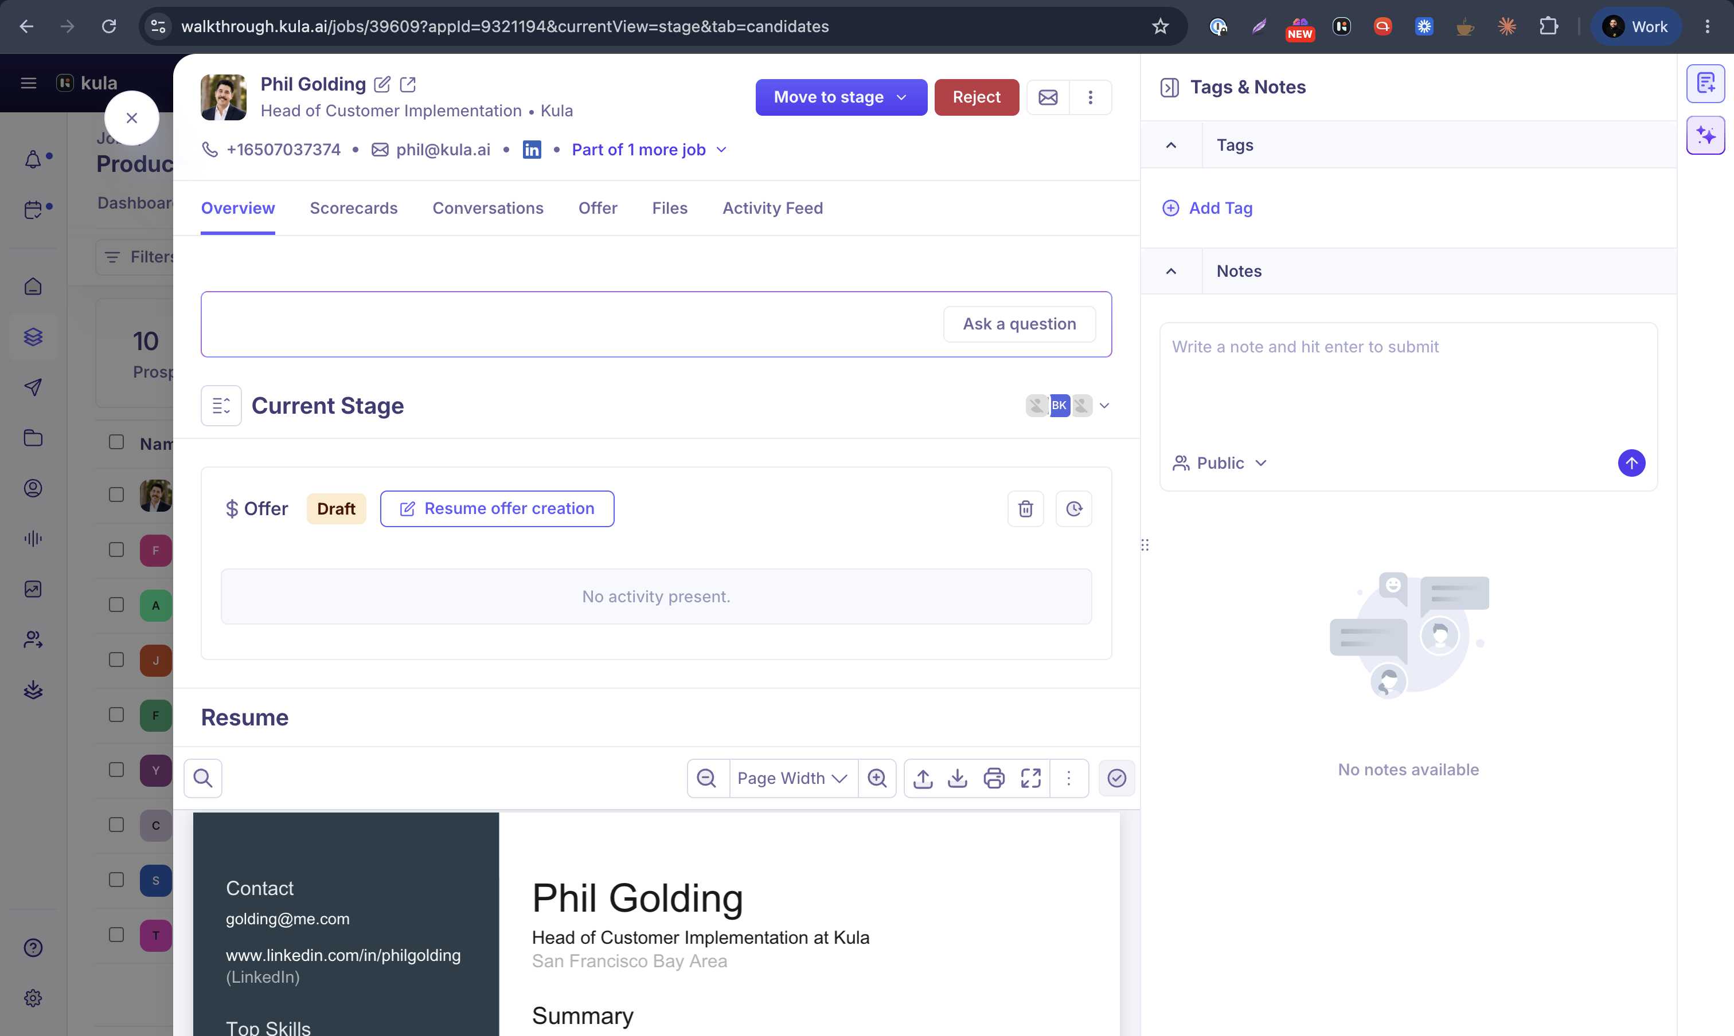The width and height of the screenshot is (1734, 1036).
Task: Open the AI sparkle assistant icon
Action: pos(1705,135)
